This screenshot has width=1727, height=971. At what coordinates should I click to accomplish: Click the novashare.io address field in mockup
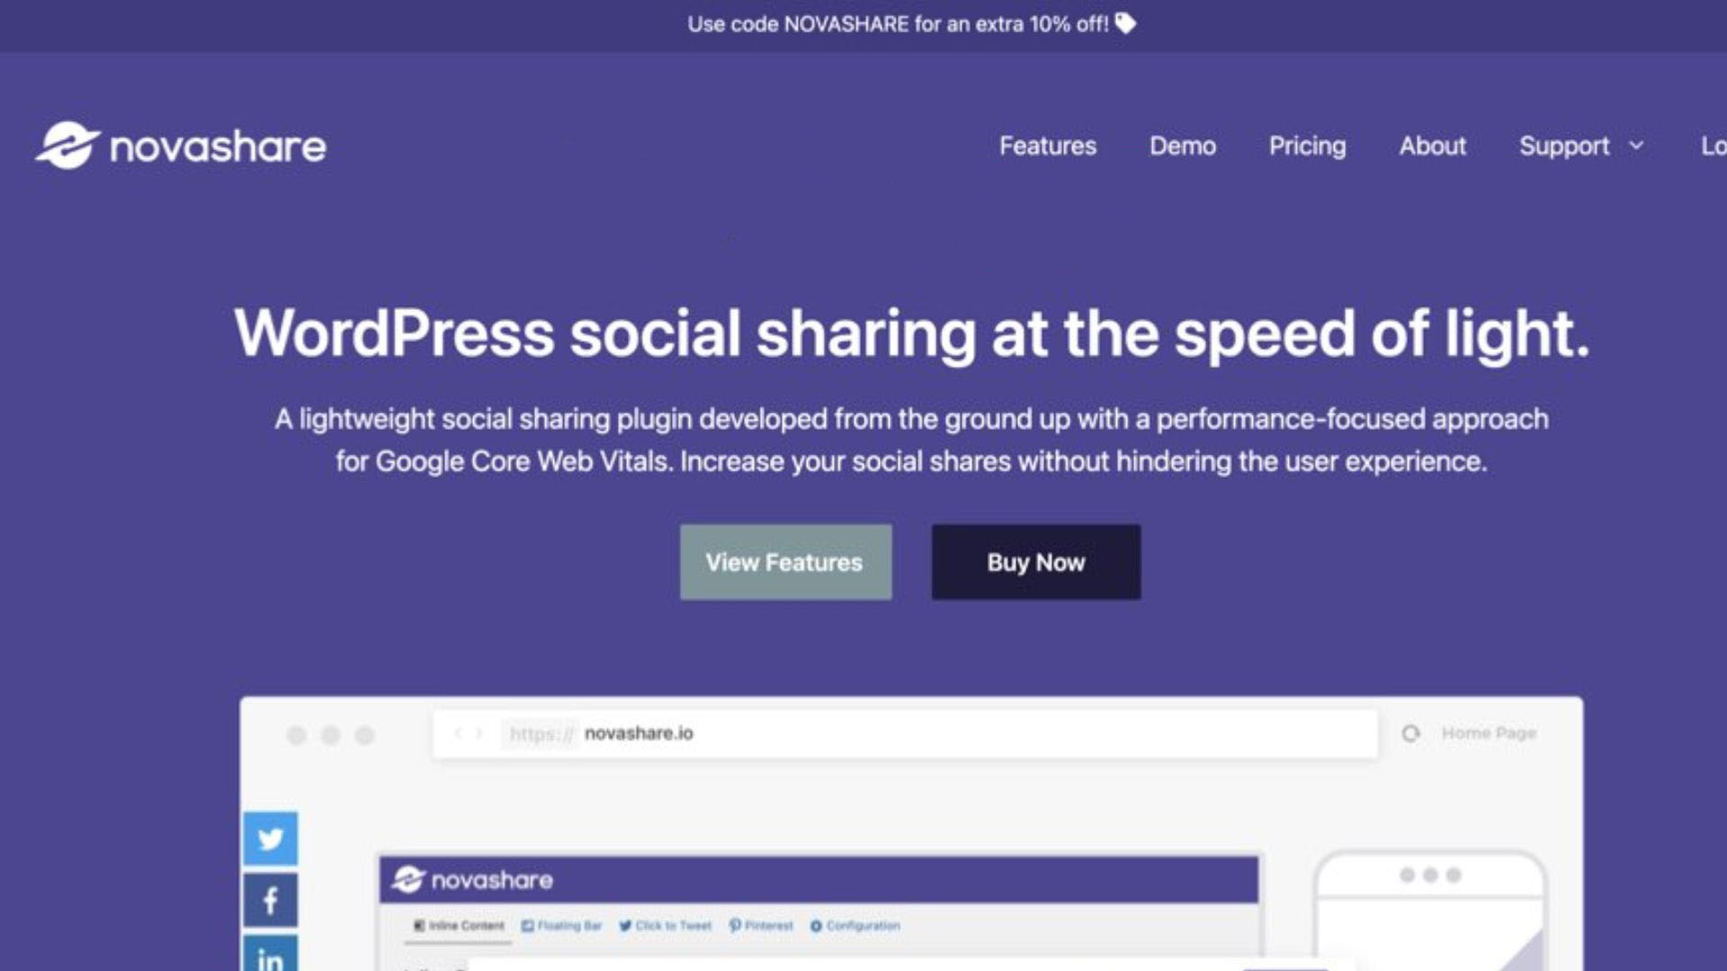point(905,734)
